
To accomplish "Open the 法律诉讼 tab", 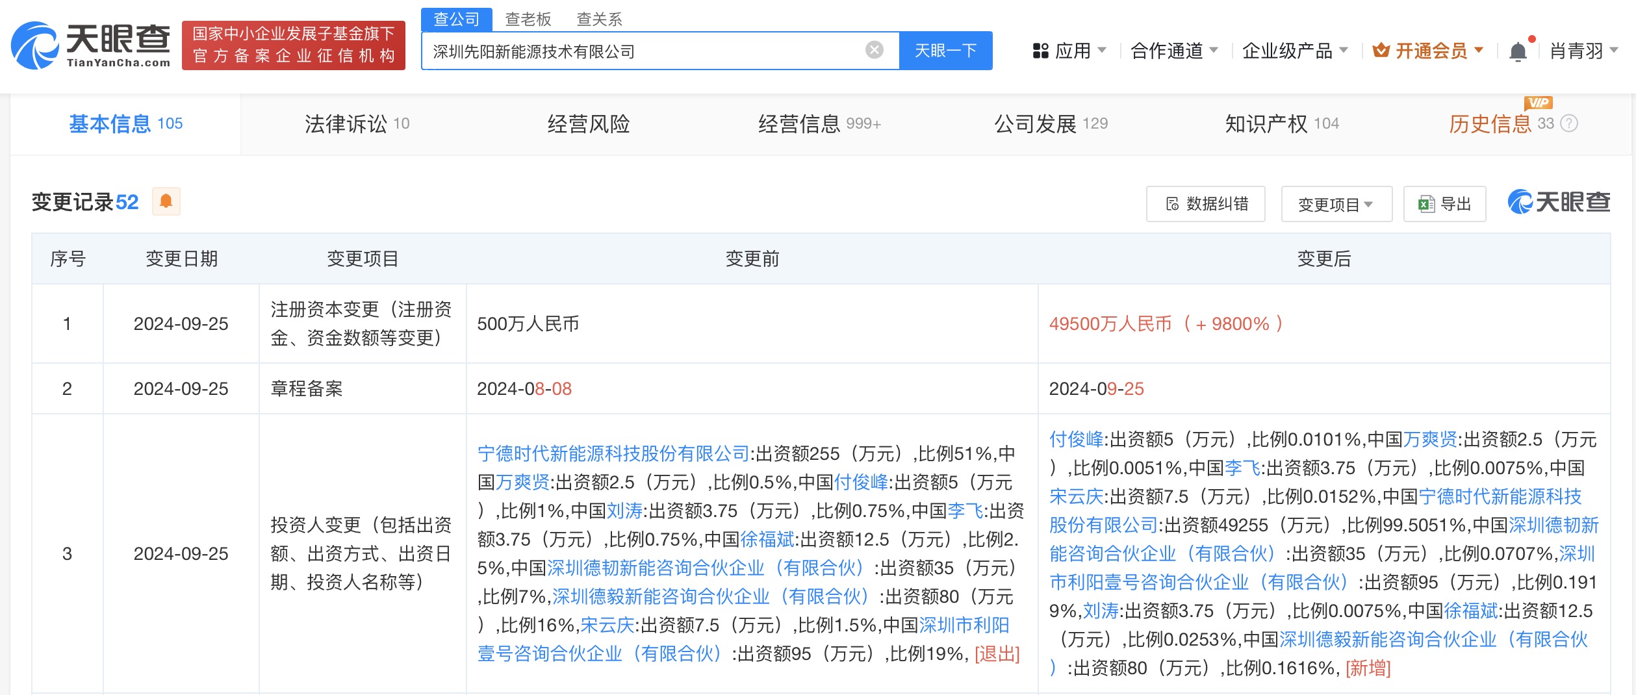I will [357, 123].
